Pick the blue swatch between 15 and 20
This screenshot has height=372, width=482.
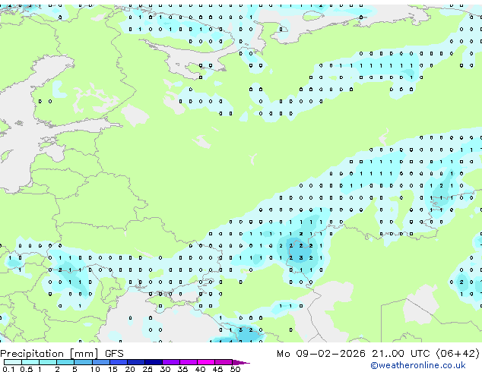coord(119,362)
